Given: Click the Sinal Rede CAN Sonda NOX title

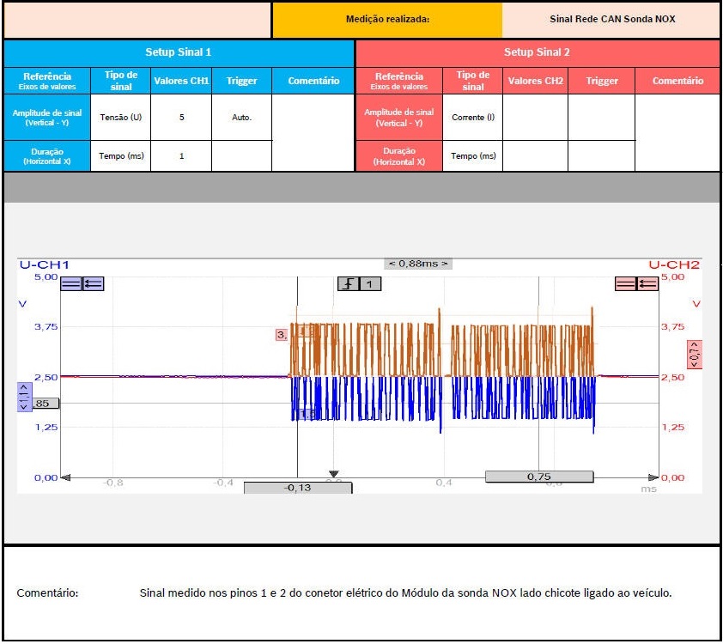Looking at the screenshot, I should [x=611, y=19].
